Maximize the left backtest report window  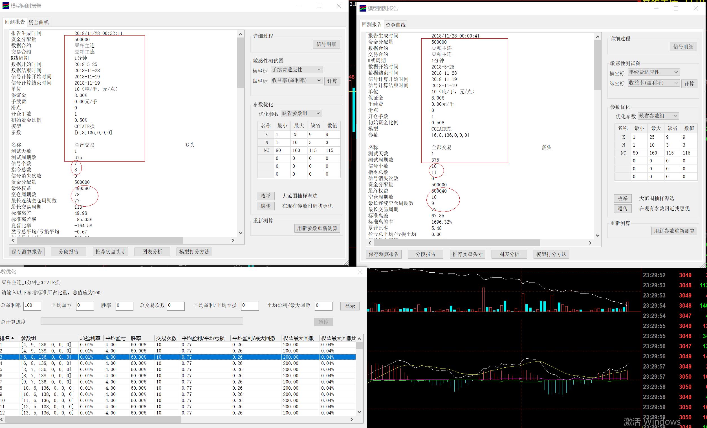point(318,6)
